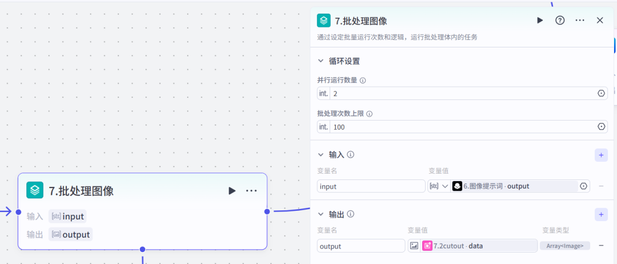This screenshot has height=264, width=617.
Task: Click the 输入 label on the canvas node
Action: click(35, 217)
